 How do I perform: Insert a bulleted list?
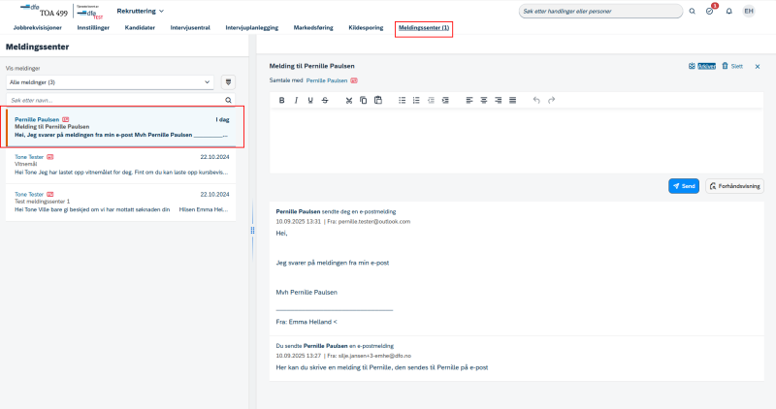(x=402, y=100)
